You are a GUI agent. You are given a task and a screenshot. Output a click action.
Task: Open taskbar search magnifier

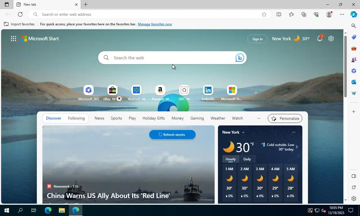click(20, 210)
